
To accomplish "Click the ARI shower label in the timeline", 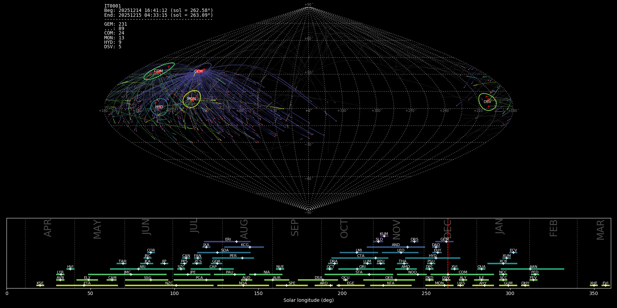I will [143, 267].
